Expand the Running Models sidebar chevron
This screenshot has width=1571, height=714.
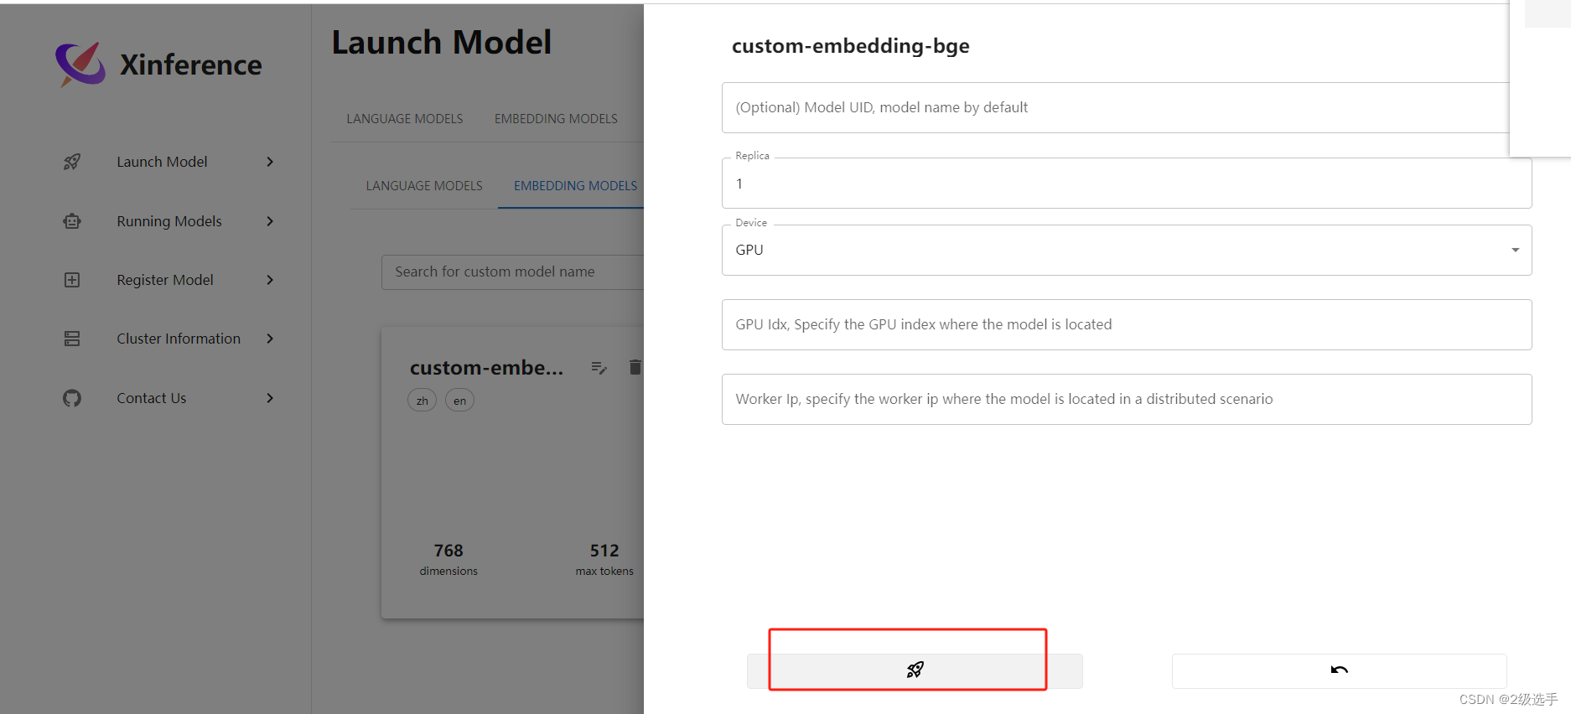[x=270, y=221]
